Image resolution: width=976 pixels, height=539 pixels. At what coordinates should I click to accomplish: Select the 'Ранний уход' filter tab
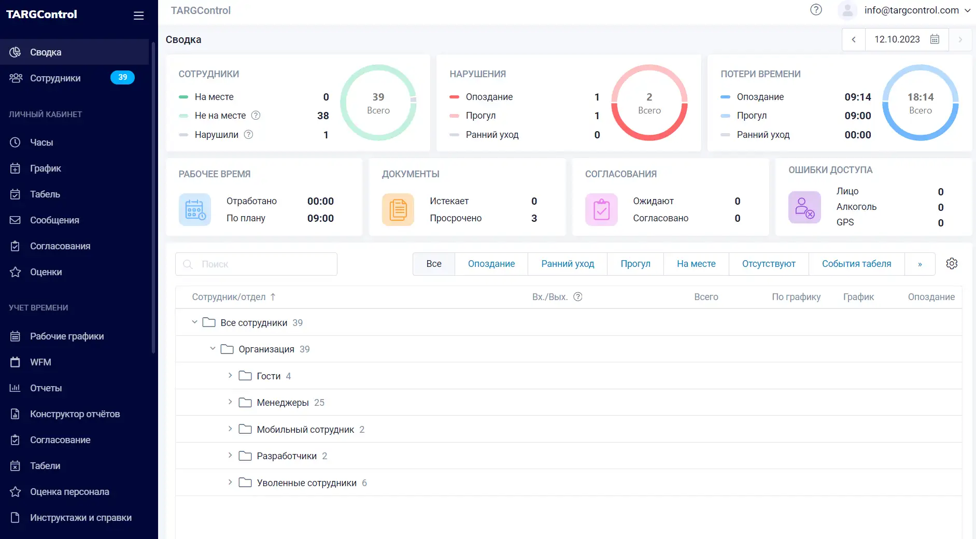pos(568,264)
